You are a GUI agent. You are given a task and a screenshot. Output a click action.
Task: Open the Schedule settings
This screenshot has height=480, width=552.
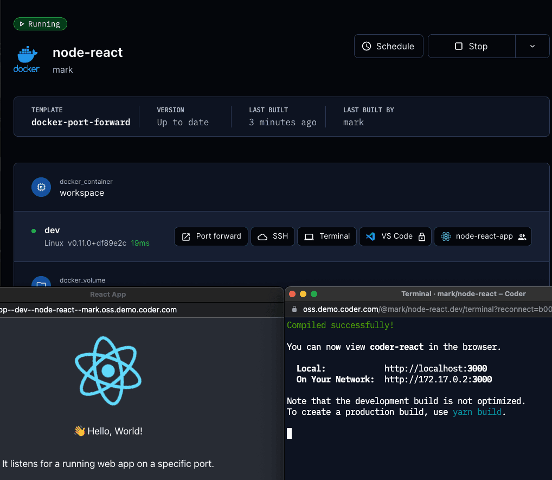[x=389, y=46]
